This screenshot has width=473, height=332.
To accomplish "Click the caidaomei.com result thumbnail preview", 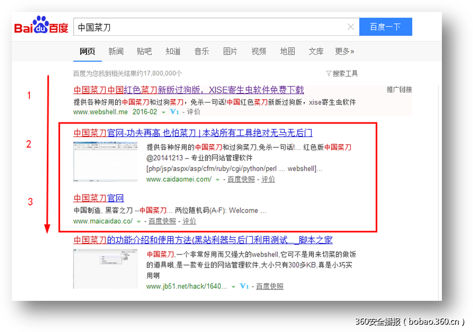I will click(x=105, y=162).
